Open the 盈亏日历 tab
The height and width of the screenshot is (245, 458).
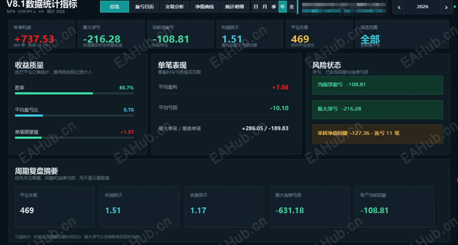[x=144, y=7]
